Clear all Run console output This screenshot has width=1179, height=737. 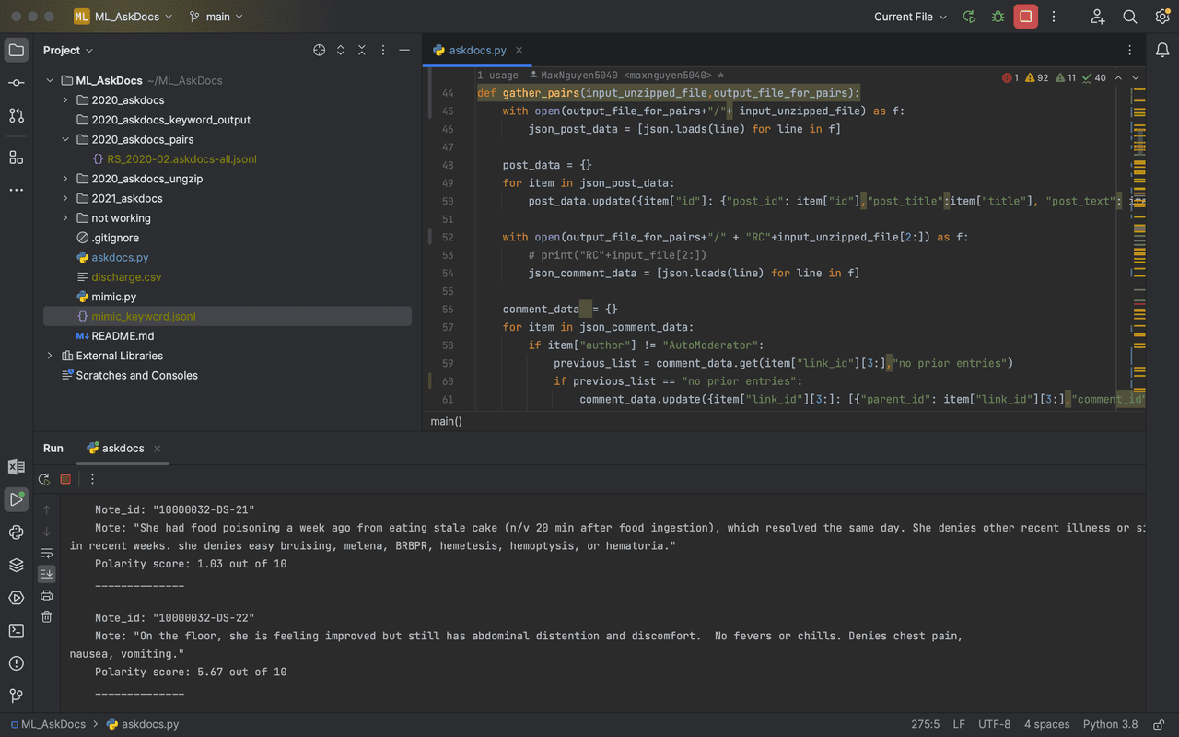(x=47, y=616)
